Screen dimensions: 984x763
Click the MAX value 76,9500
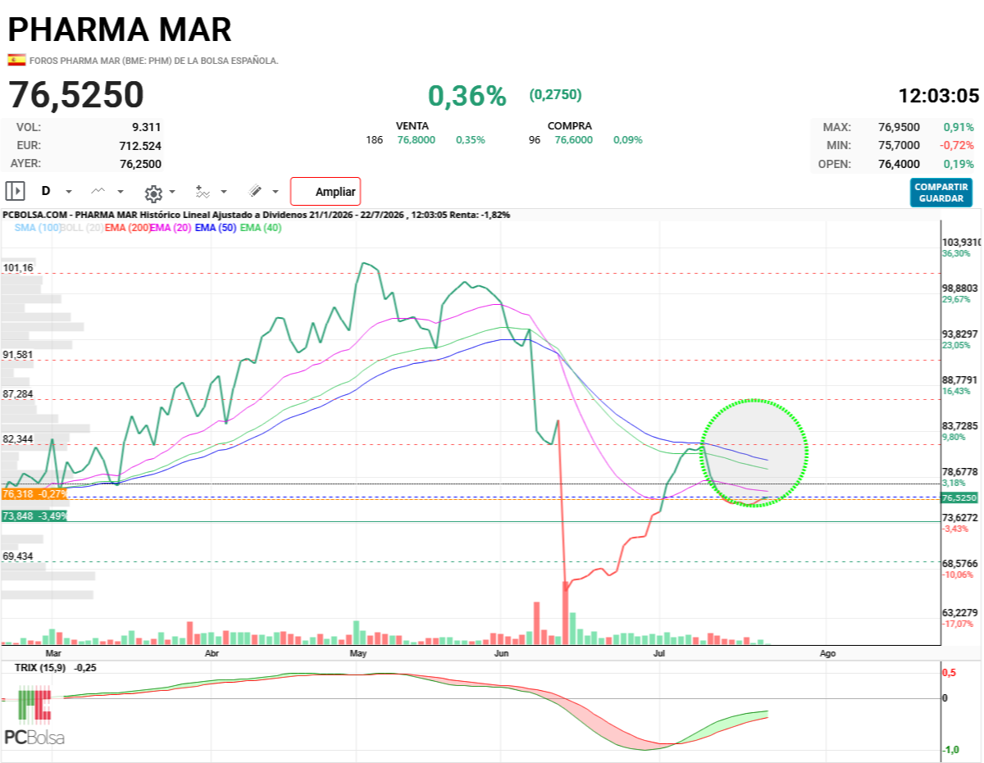[899, 127]
